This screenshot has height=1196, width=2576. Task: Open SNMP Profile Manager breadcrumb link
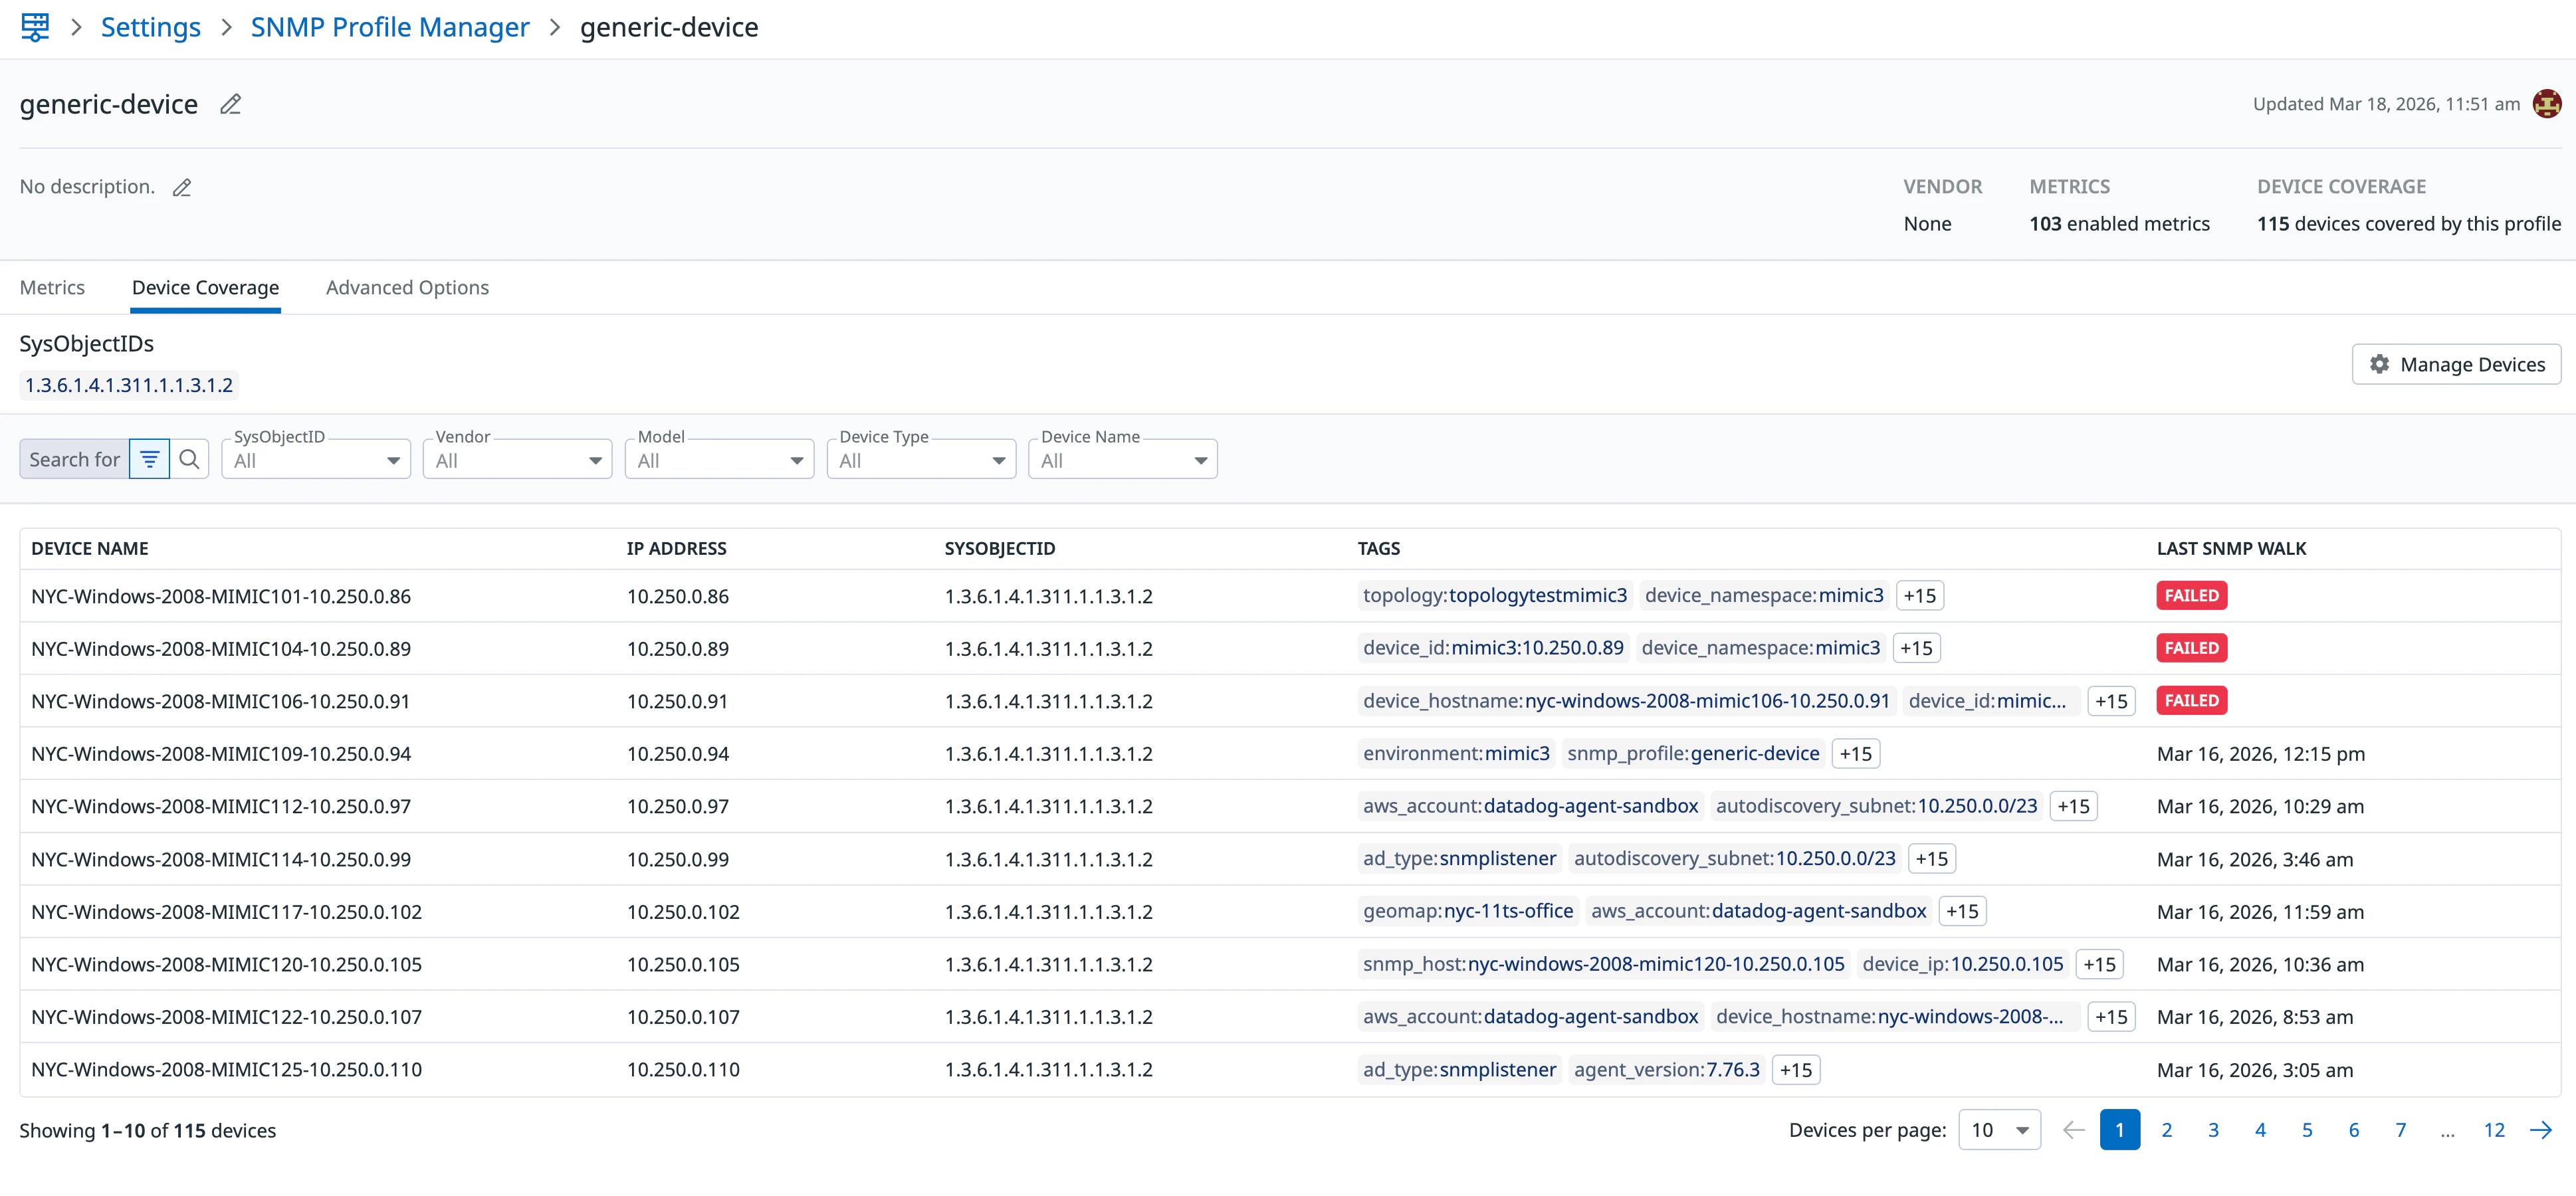tap(390, 27)
